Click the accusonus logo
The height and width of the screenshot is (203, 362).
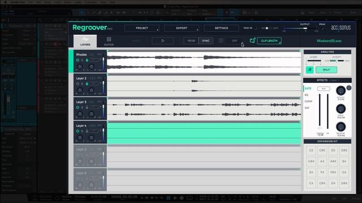pyautogui.click(x=341, y=28)
